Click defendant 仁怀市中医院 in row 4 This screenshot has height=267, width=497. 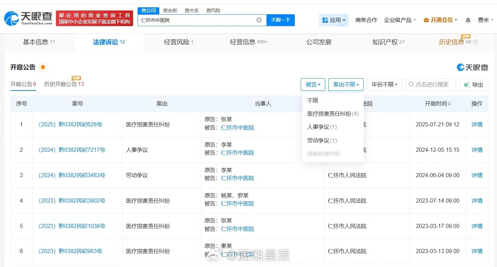[237, 204]
